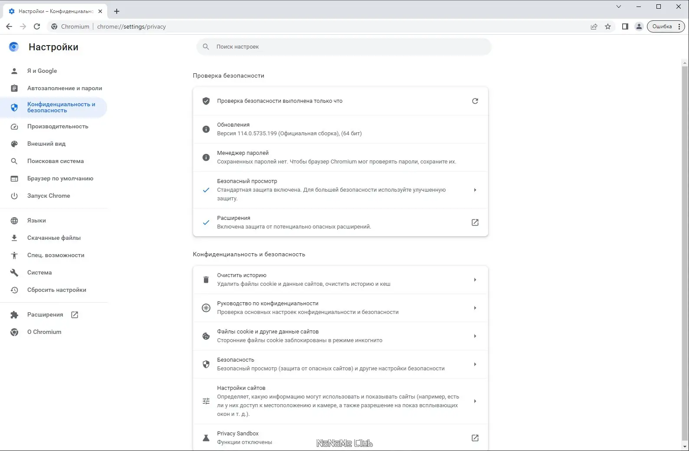Reload the page with refresh icon
This screenshot has width=689, height=451.
pos(37,26)
